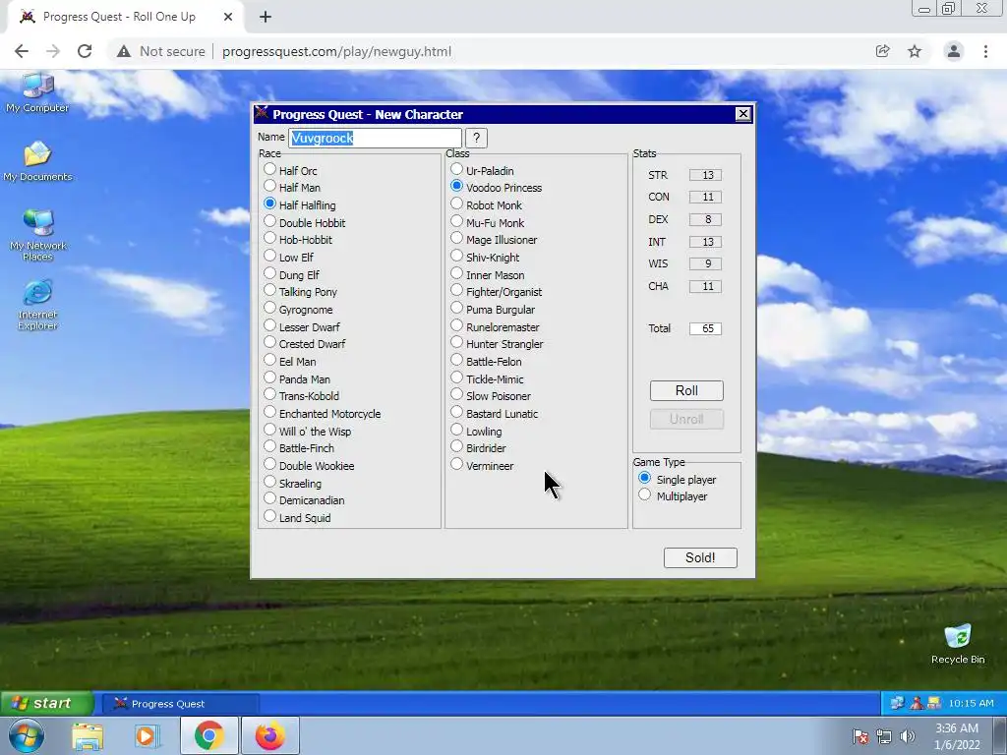Select Tickle-Mimic class
This screenshot has width=1007, height=755.
click(x=456, y=377)
